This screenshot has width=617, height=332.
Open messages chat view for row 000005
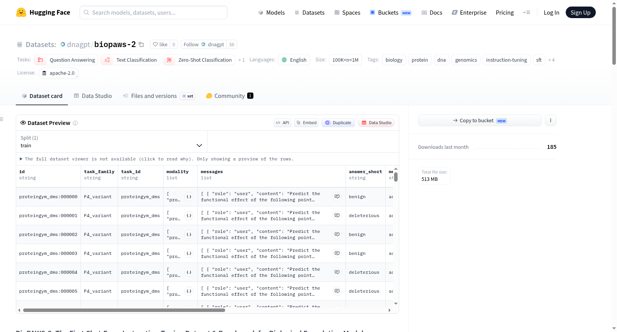point(337,291)
